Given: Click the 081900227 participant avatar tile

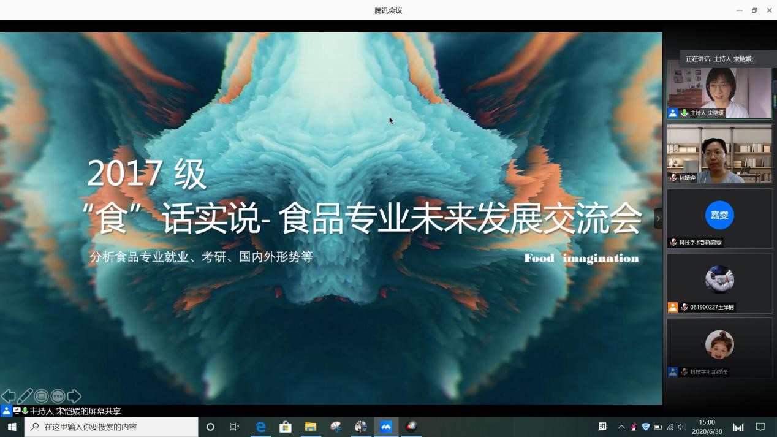Looking at the screenshot, I should coord(719,279).
